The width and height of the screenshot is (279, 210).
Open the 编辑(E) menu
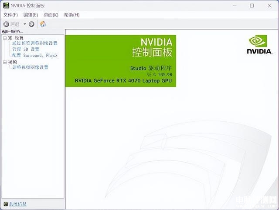tap(31, 15)
